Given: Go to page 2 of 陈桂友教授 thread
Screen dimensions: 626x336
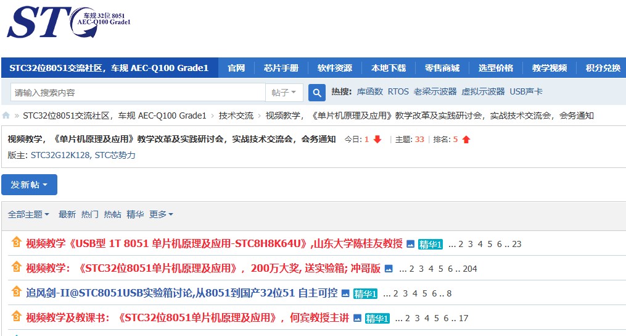Looking at the screenshot, I should (461, 244).
